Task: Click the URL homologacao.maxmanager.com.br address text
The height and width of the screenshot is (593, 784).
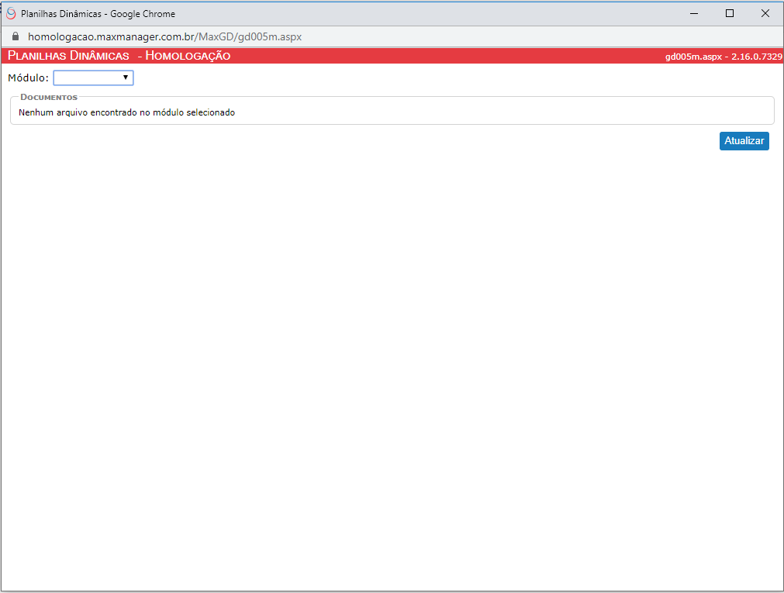Action: (164, 36)
